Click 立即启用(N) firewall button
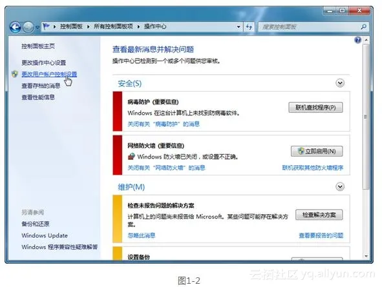 click(317, 151)
